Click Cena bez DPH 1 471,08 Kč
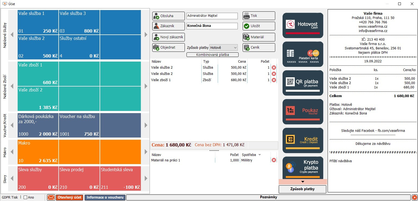 pos(220,145)
